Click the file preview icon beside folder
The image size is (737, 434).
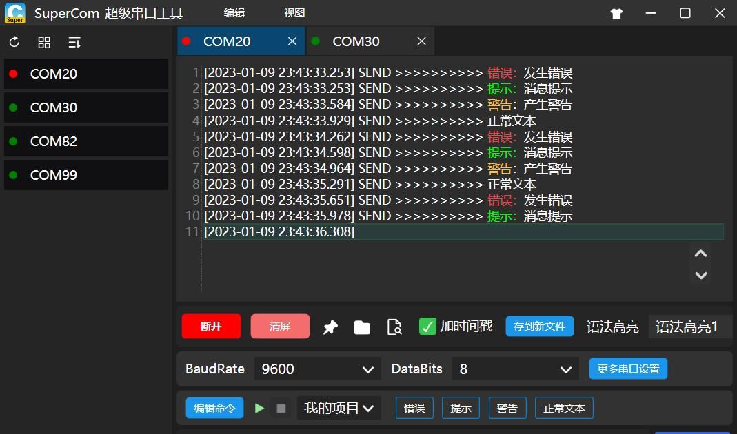(394, 327)
